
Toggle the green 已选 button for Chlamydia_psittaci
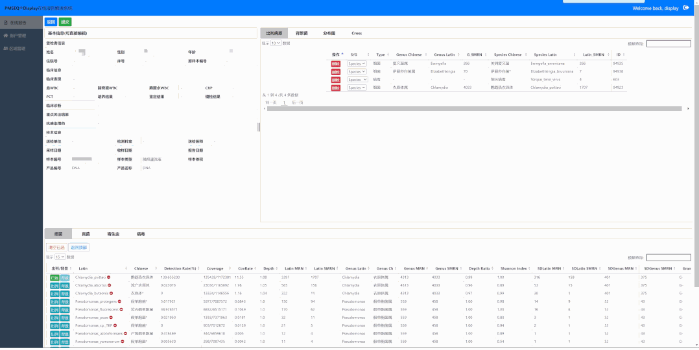coord(54,277)
